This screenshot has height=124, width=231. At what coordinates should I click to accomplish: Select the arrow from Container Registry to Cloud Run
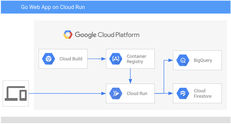pos(130,76)
